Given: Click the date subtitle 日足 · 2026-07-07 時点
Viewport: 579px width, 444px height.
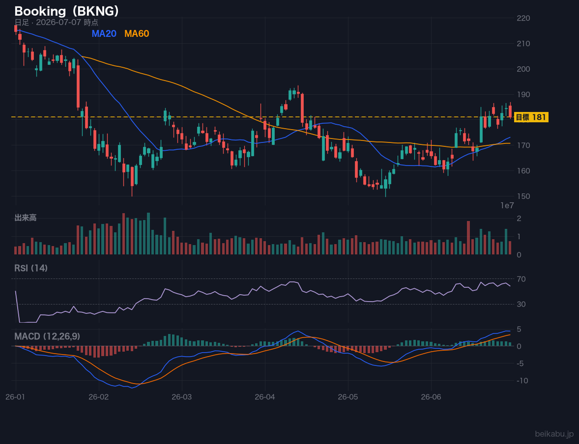Looking at the screenshot, I should click(x=56, y=23).
